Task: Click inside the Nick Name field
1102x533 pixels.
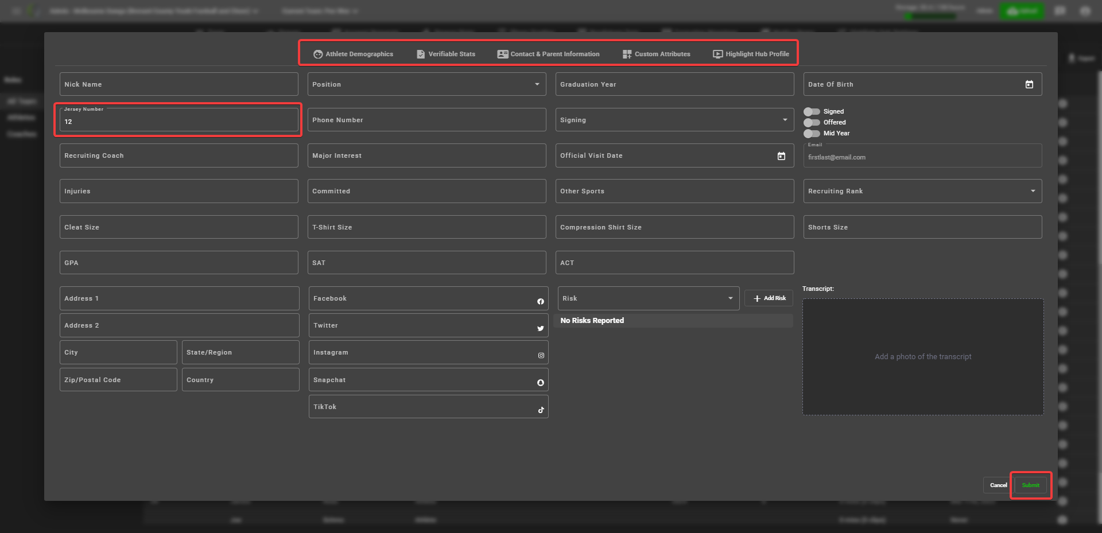Action: coord(179,84)
